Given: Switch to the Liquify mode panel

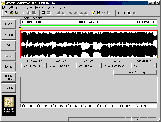Looking at the screenshot, I should point(9,66).
